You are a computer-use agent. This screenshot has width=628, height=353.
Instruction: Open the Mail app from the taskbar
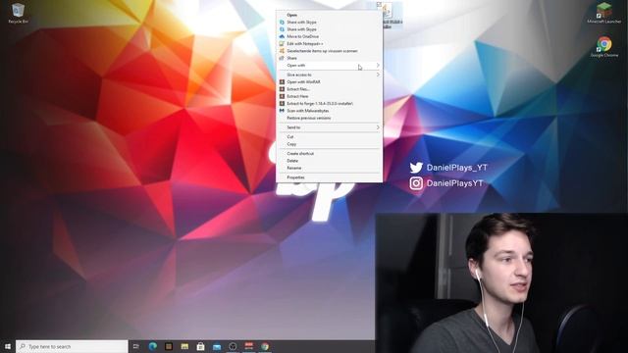[x=217, y=346]
